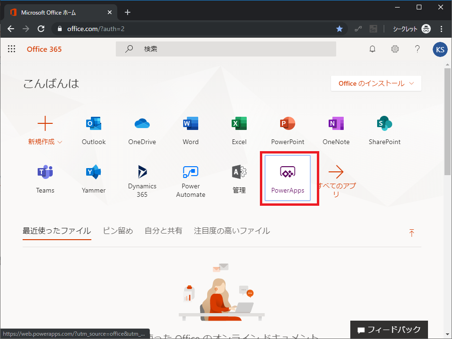Close the Microsoft Office ホーム tab
The width and height of the screenshot is (452, 339).
tap(110, 12)
